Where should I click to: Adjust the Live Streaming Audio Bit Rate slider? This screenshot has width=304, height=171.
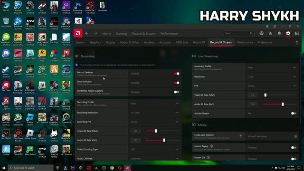point(283,104)
